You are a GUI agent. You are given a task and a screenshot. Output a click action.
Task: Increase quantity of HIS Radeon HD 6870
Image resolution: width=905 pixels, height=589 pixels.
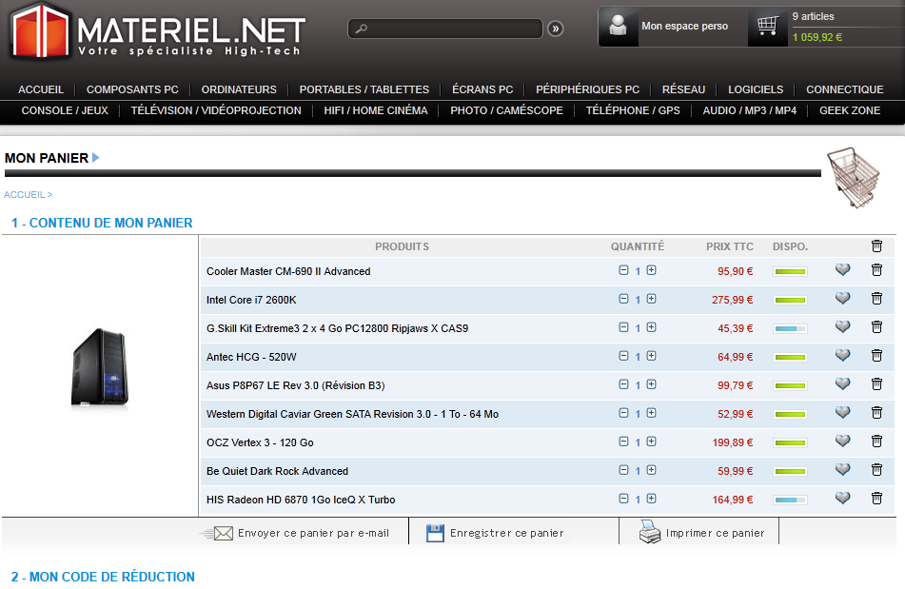(652, 499)
